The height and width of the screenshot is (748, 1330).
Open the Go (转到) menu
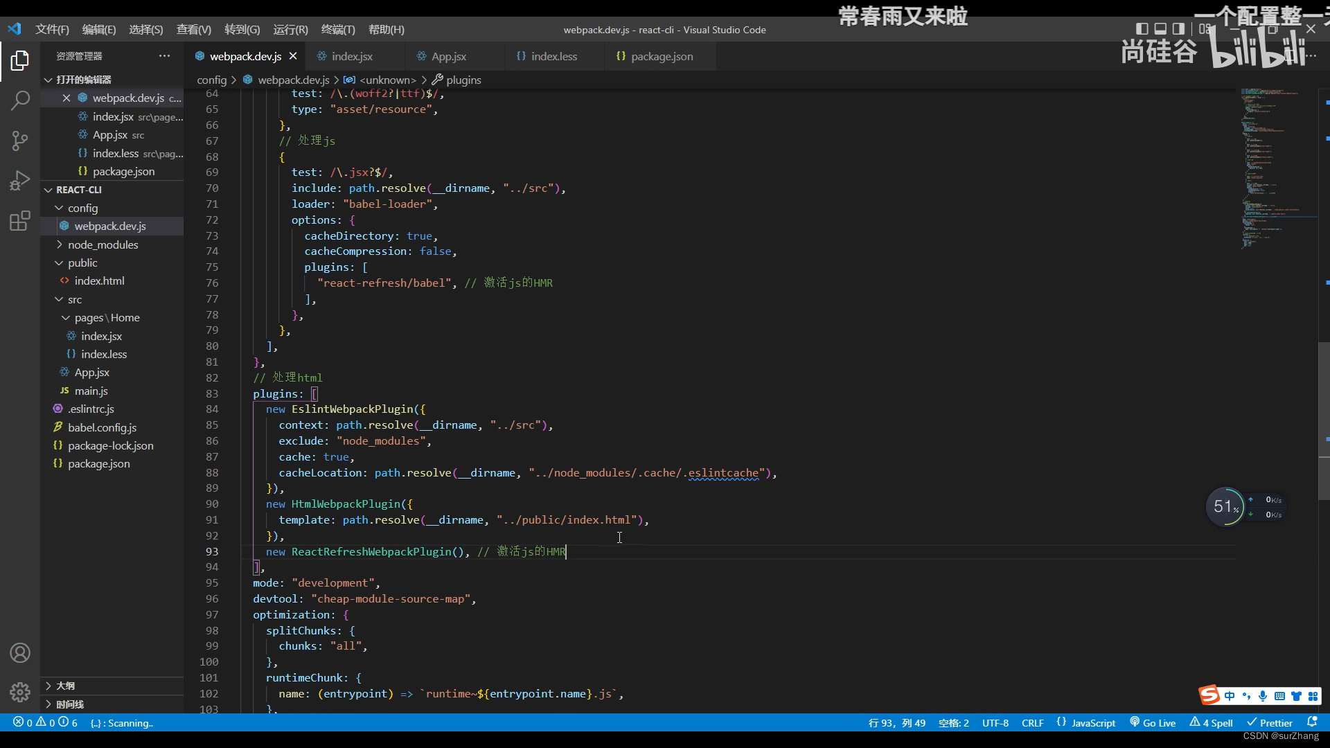tap(242, 29)
